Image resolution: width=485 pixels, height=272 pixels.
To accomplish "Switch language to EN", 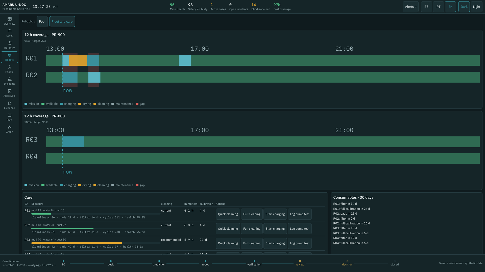I will click(450, 7).
